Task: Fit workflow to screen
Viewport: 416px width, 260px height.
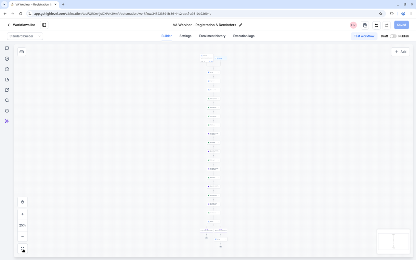Action: pyautogui.click(x=22, y=249)
